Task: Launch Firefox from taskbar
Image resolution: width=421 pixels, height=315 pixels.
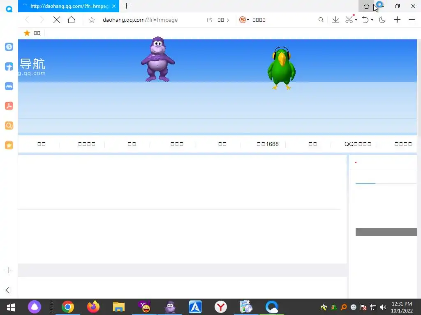Action: [x=93, y=307]
